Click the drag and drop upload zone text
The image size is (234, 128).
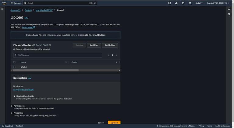[66, 35]
